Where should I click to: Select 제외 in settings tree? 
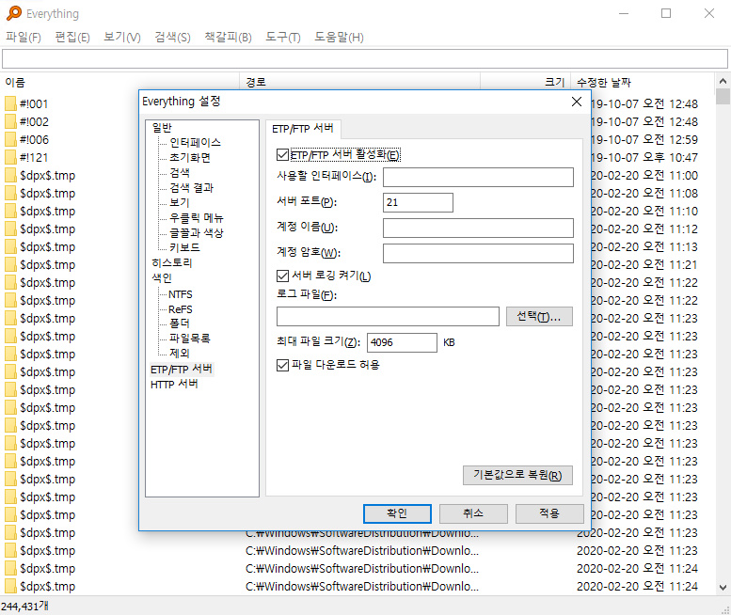click(180, 354)
